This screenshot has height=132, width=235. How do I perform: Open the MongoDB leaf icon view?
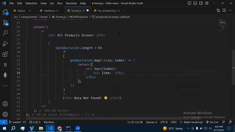5,75
